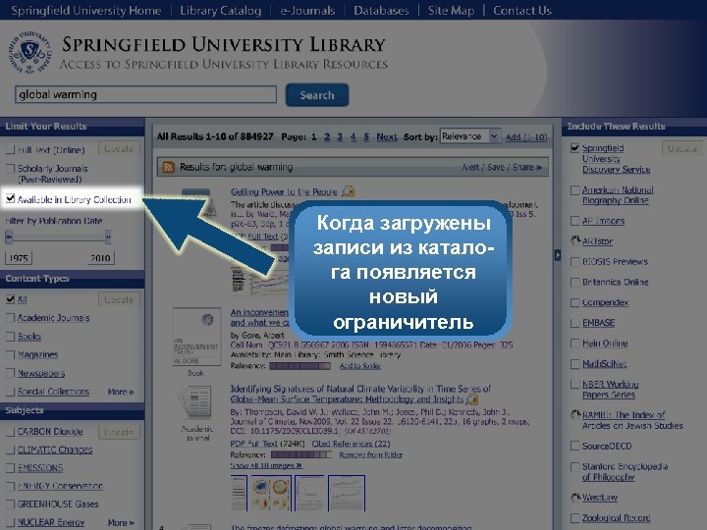This screenshot has width=707, height=530.
Task: Click Update button under Include These Results
Action: 681,148
